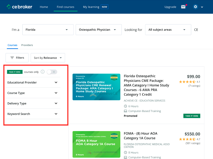213x159 pixels.
Task: Open the mail envelope notifications
Action: tap(183, 7)
